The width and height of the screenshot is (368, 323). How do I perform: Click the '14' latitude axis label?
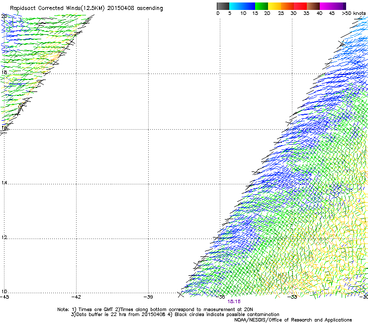(4, 182)
